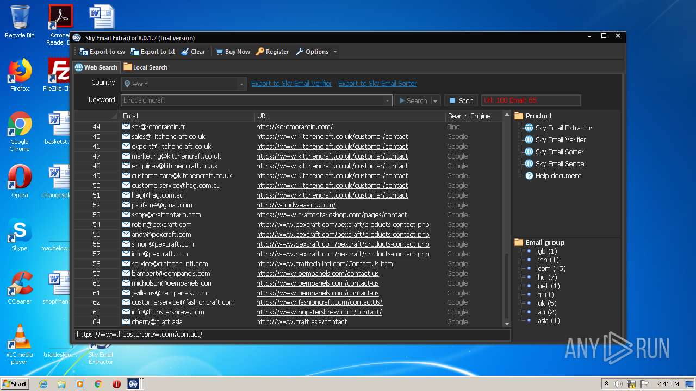Sort by the URL column header

(350, 116)
